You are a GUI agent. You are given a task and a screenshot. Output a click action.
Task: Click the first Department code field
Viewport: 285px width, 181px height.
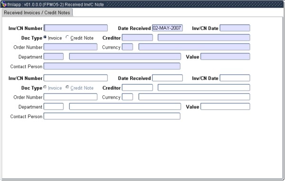54,57
